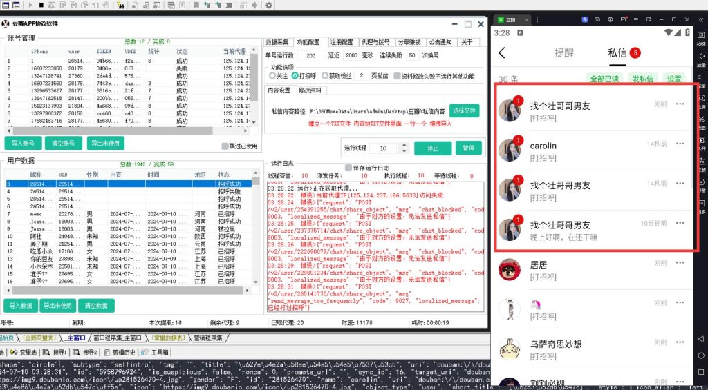Open the emulator hamburger menu icon
708x390 pixels.
point(636,19)
